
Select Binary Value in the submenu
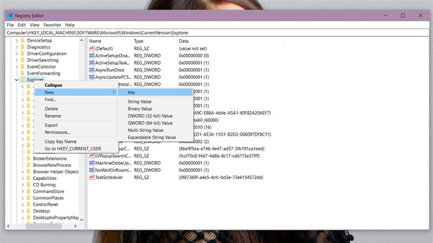tap(155, 109)
